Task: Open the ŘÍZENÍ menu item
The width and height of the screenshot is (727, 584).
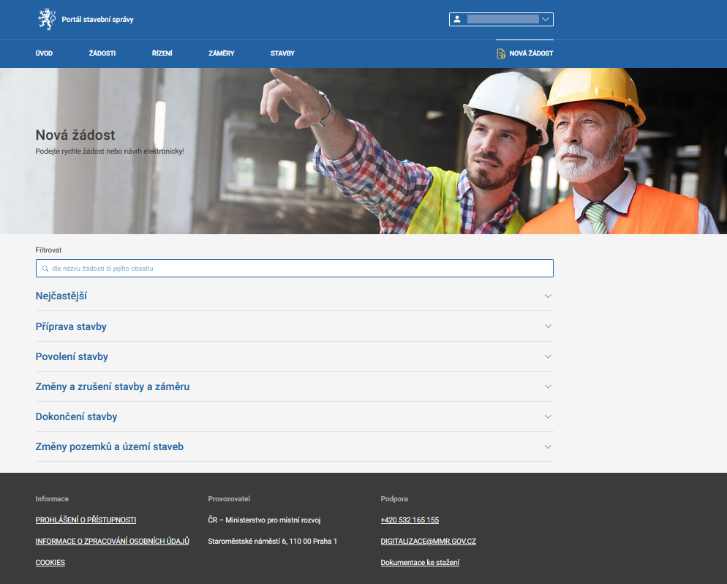Action: [x=162, y=53]
